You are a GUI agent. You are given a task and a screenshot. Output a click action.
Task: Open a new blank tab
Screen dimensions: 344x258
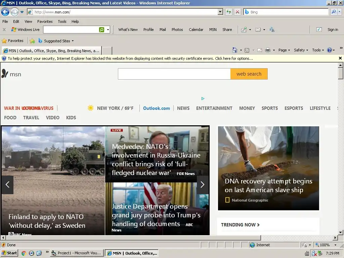(x=107, y=51)
